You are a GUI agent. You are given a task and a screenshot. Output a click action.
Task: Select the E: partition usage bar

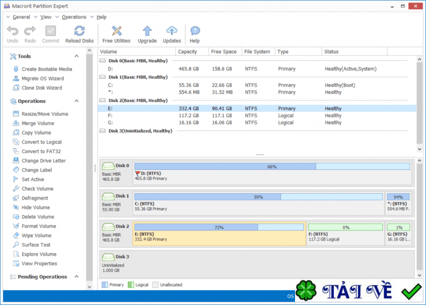(x=219, y=227)
